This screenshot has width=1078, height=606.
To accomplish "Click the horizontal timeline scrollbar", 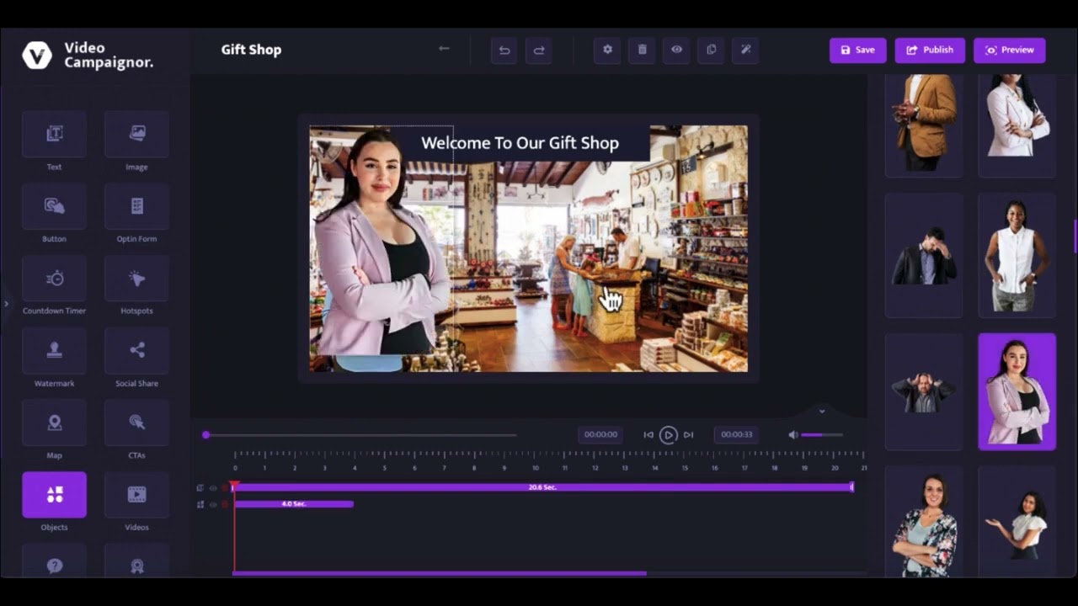I will click(x=440, y=574).
